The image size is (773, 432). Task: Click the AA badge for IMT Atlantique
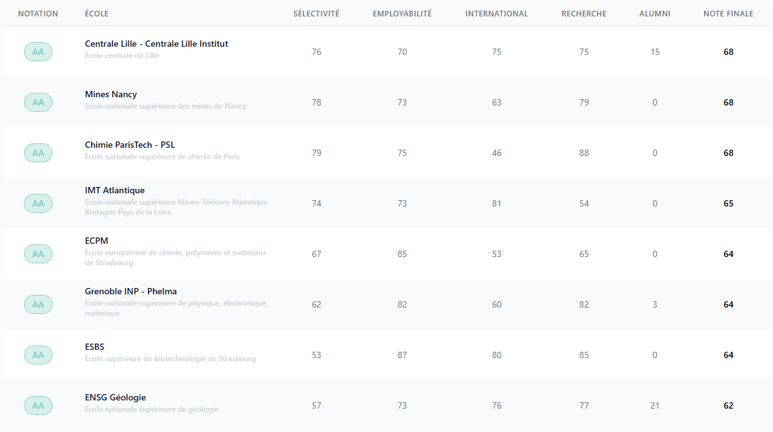click(38, 203)
